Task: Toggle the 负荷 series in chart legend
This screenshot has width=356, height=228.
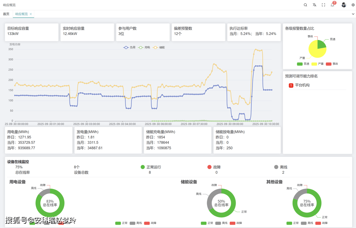Action: tap(129, 48)
